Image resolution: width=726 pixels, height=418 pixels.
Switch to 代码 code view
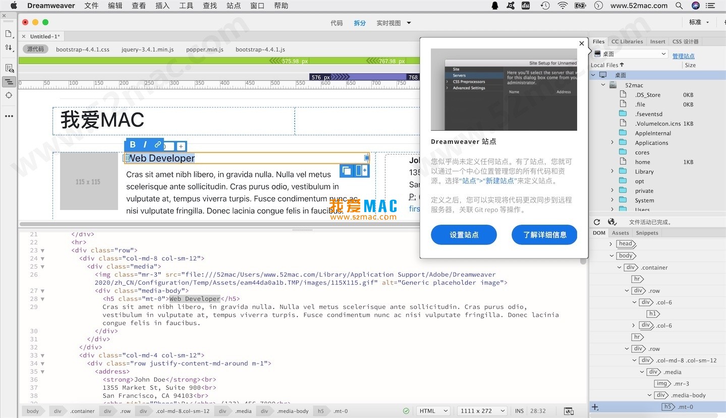337,23
